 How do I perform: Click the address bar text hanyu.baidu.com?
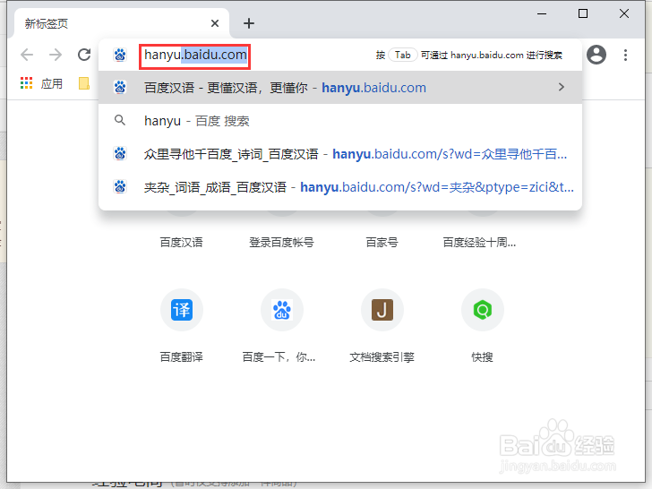(195, 55)
